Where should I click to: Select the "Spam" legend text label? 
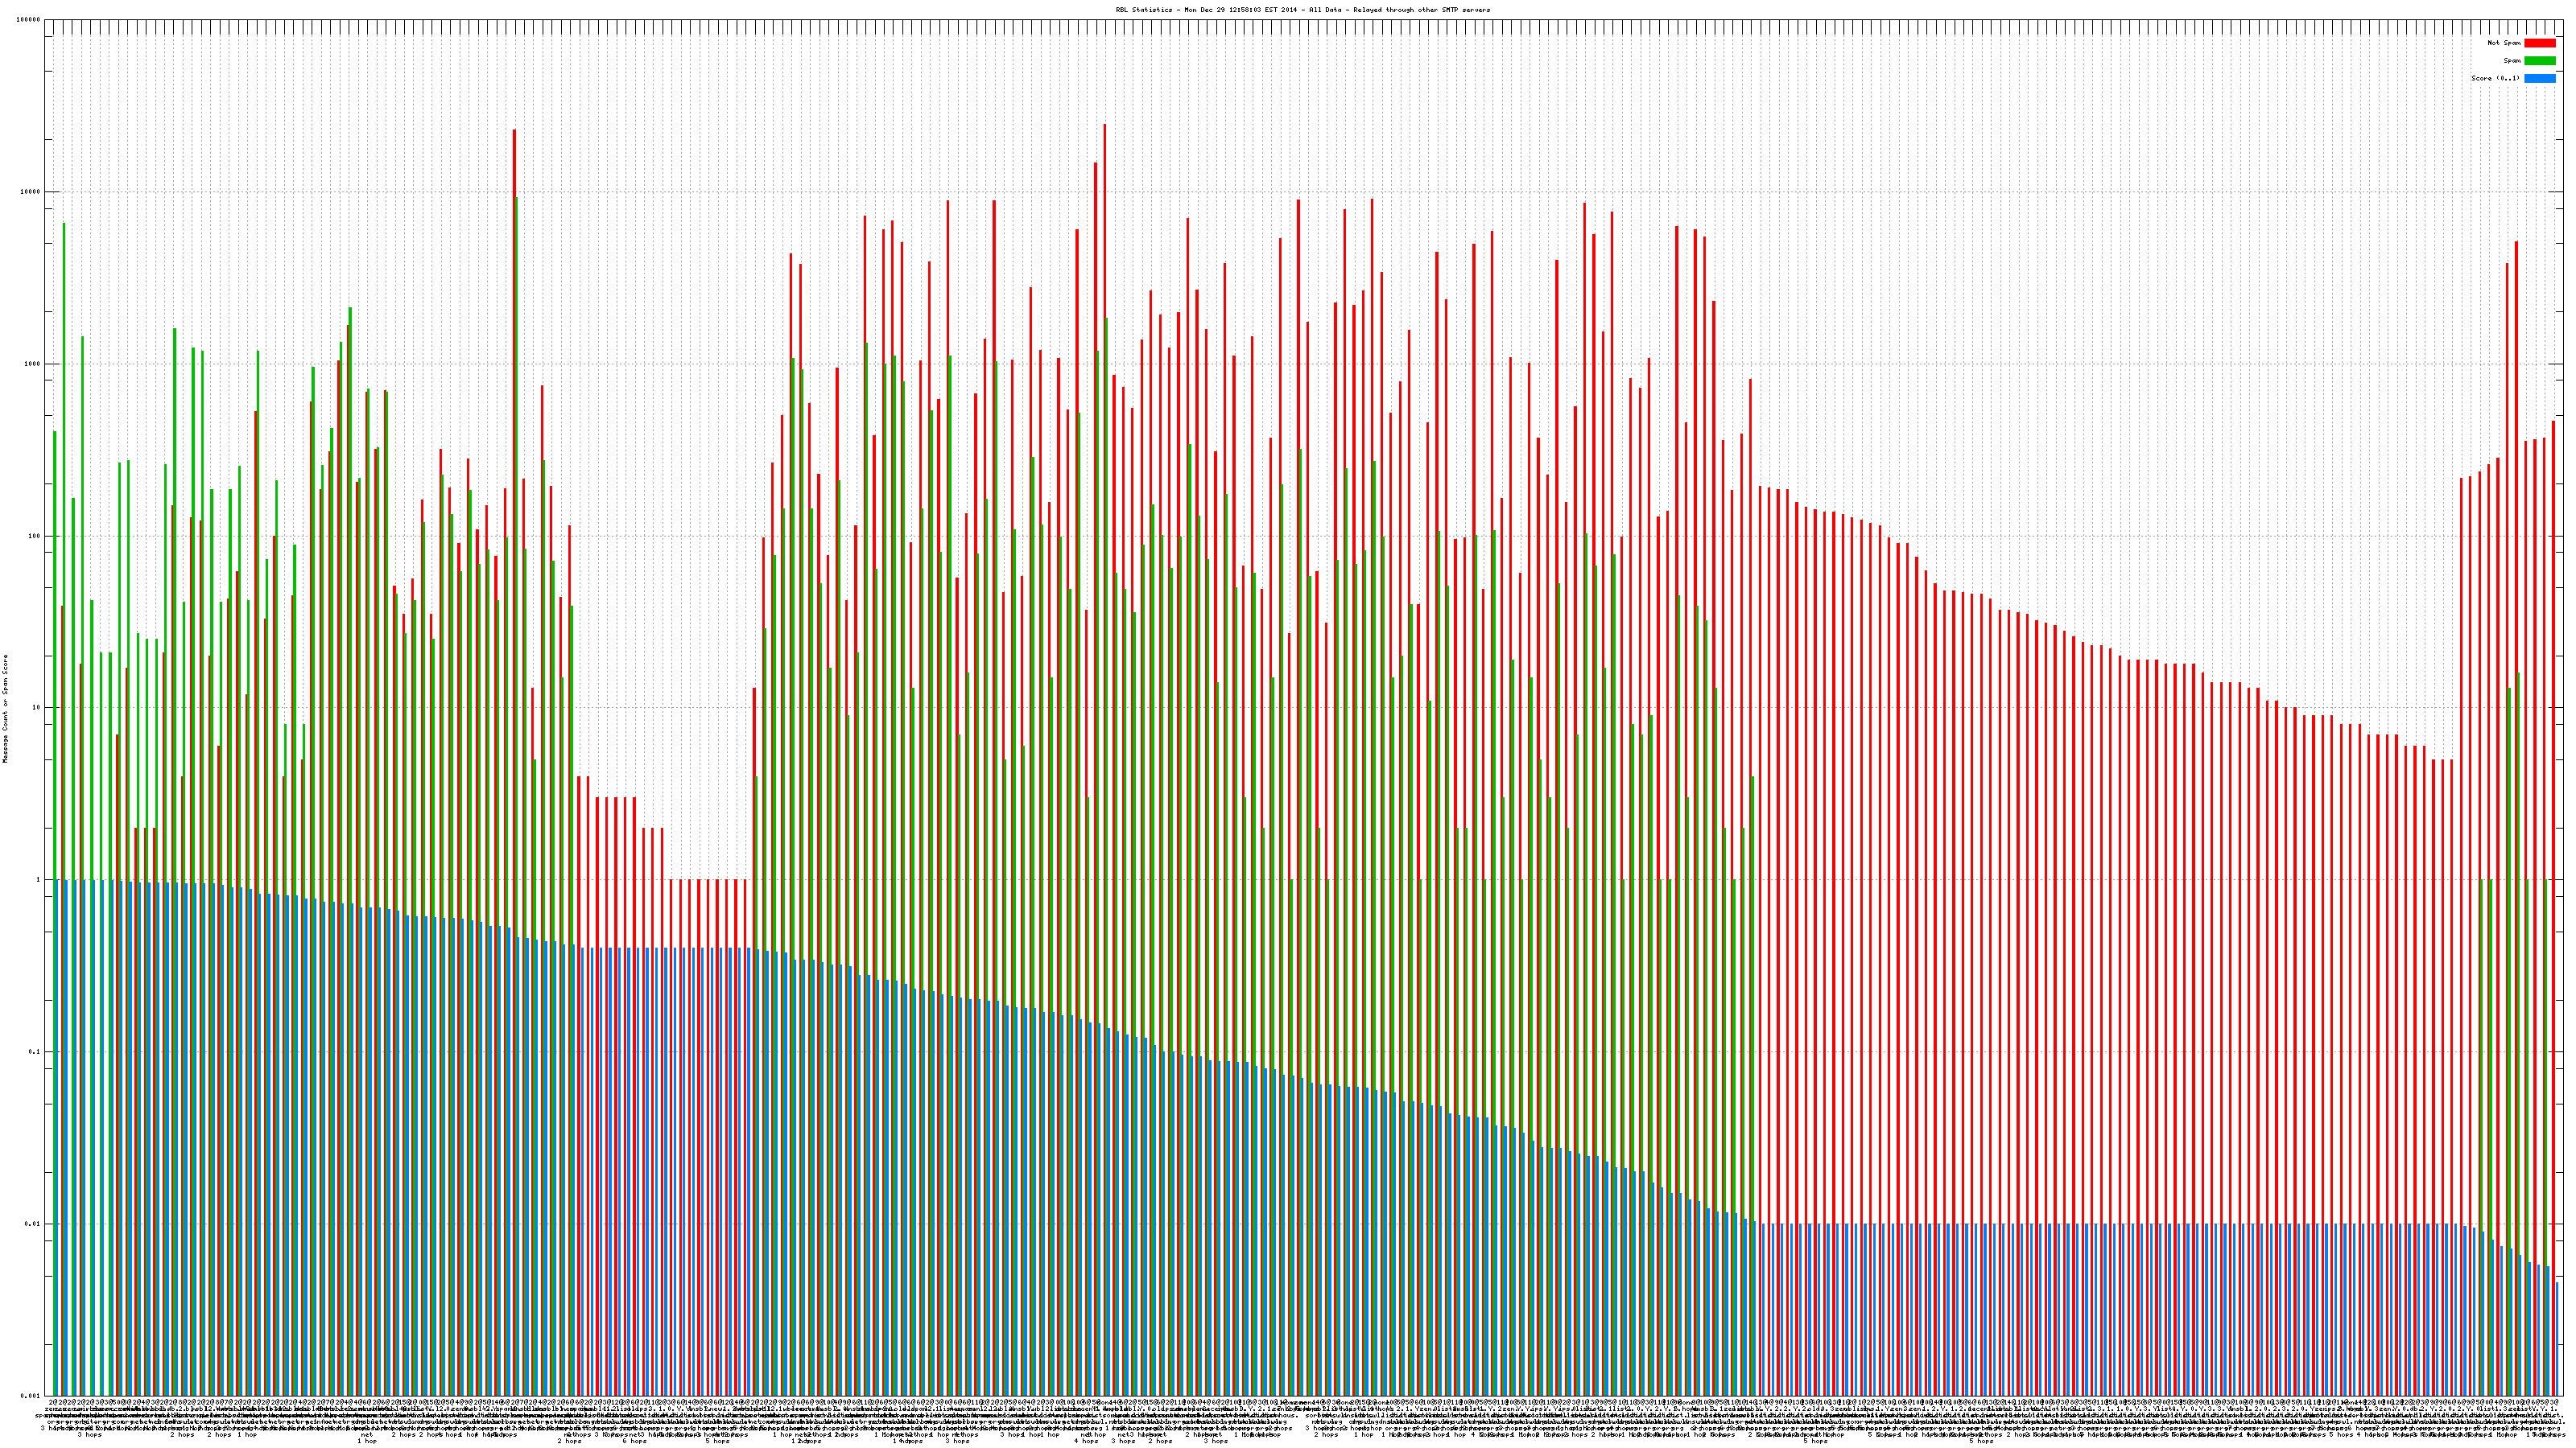pos(2512,61)
